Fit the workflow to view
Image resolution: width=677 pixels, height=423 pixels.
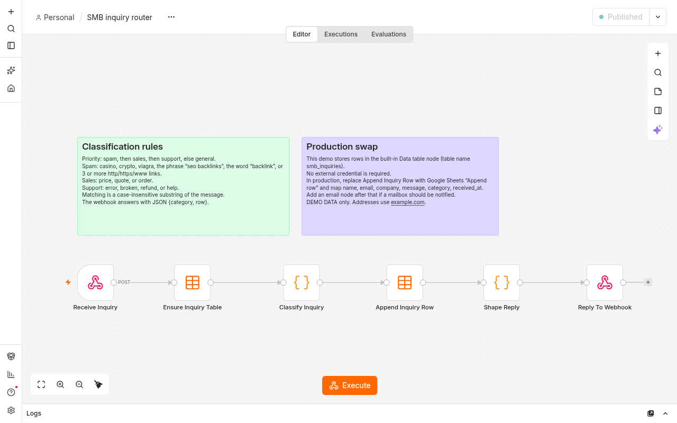click(x=41, y=384)
